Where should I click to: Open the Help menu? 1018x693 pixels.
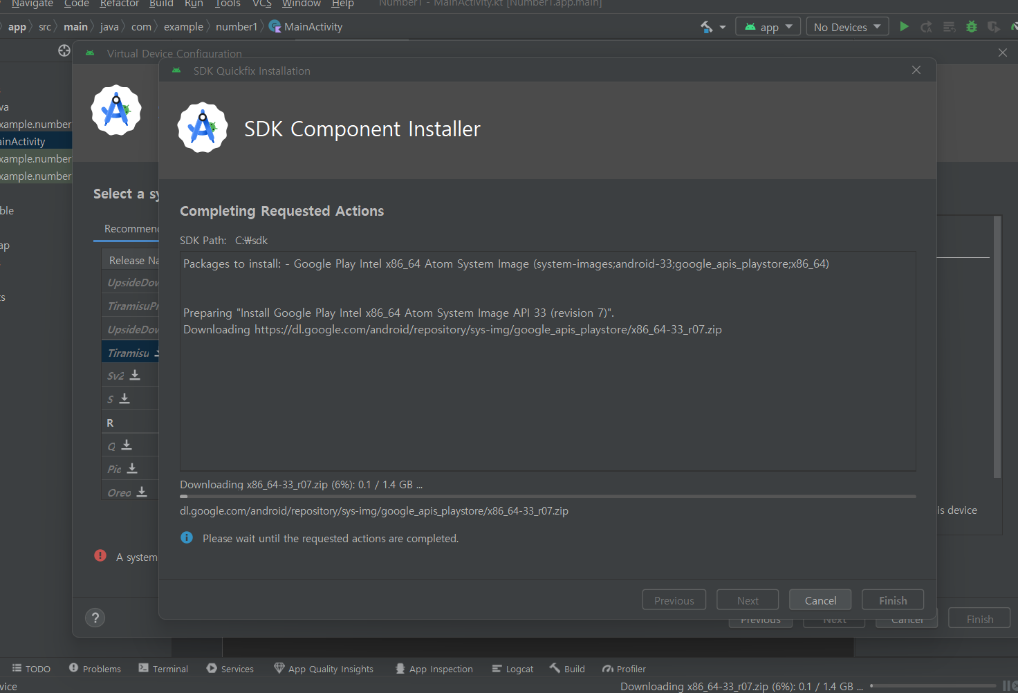pos(343,3)
